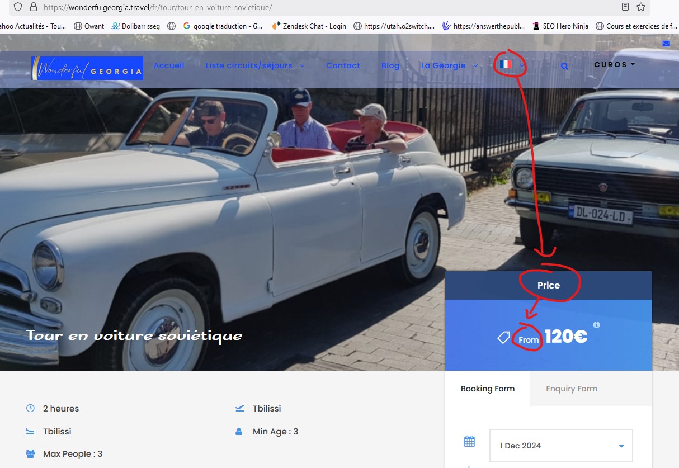679x468 pixels.
Task: Expand the La Géorgie menu
Action: [x=450, y=65]
